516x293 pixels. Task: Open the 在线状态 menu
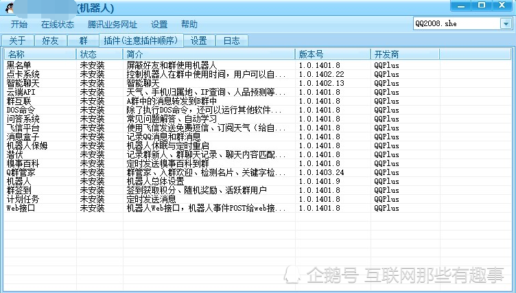pos(58,25)
